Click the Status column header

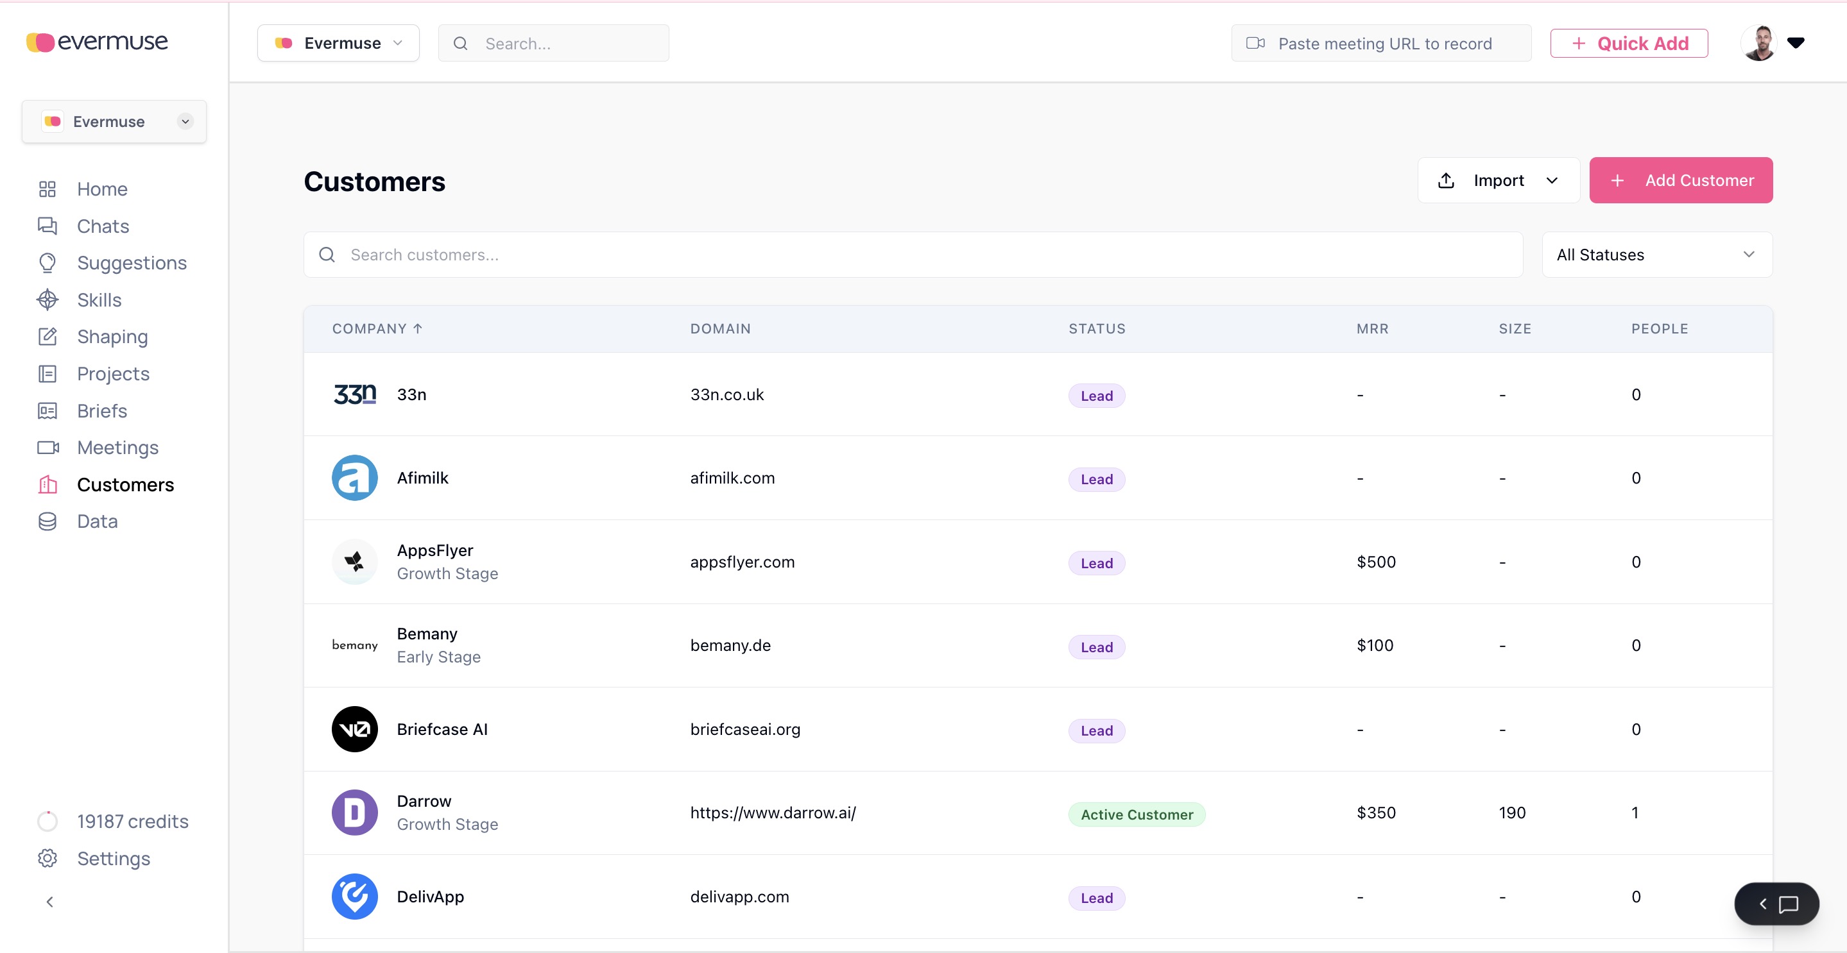[1097, 329]
